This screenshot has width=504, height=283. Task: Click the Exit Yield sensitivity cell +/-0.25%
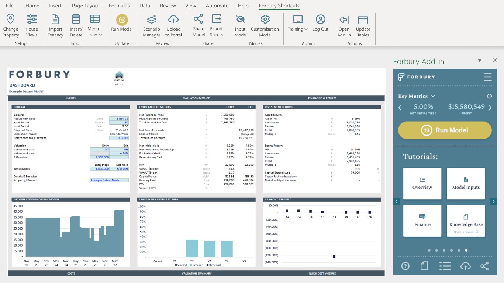[119, 169]
